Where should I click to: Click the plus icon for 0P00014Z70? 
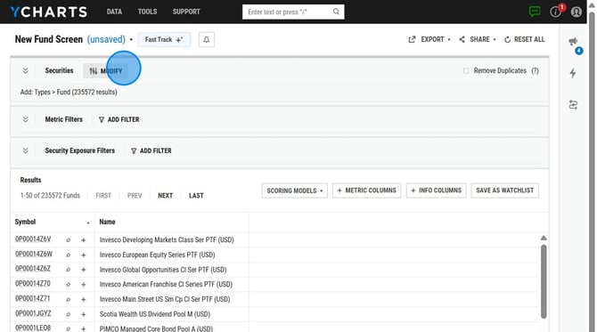click(x=84, y=285)
